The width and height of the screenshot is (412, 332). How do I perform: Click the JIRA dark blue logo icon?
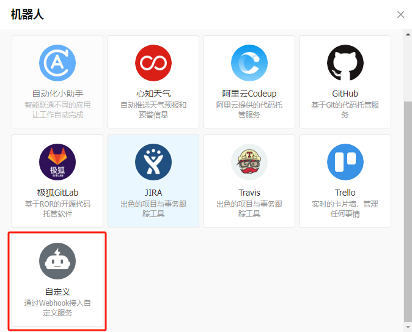(x=153, y=162)
